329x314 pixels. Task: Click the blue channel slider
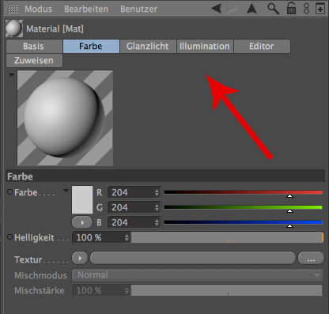point(244,223)
